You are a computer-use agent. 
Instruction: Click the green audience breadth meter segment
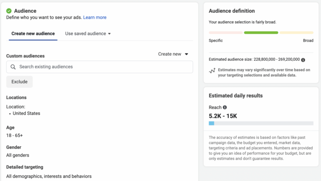pyautogui.click(x=261, y=33)
